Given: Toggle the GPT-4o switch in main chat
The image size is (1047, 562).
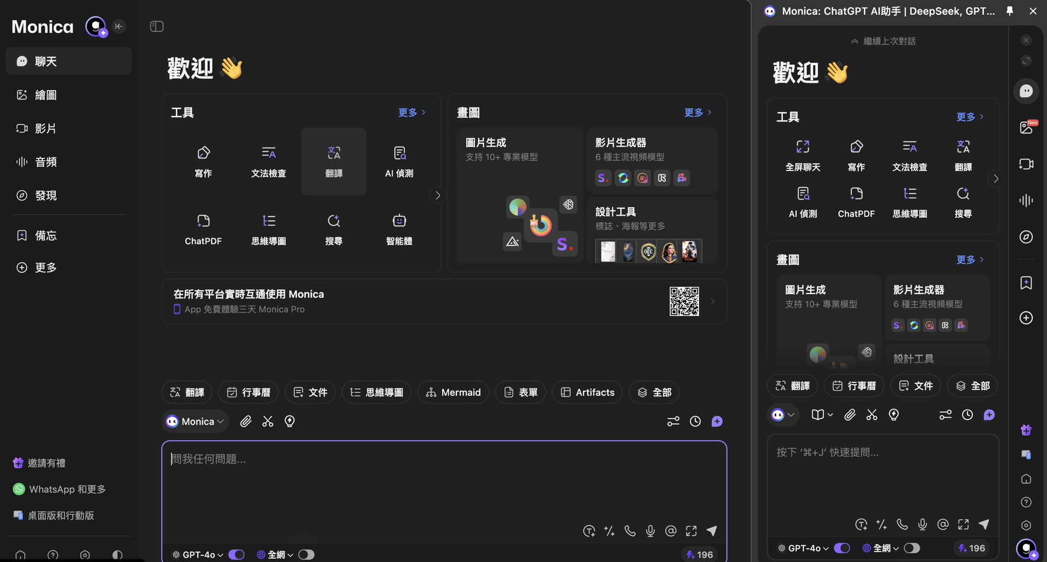Looking at the screenshot, I should point(237,554).
